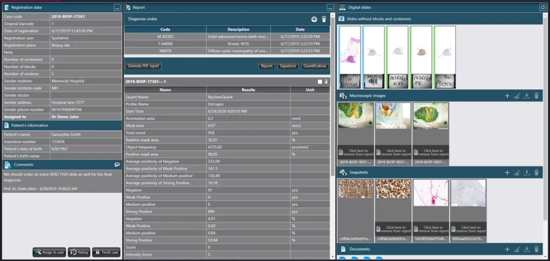Open the Quantifications button

click(x=315, y=66)
